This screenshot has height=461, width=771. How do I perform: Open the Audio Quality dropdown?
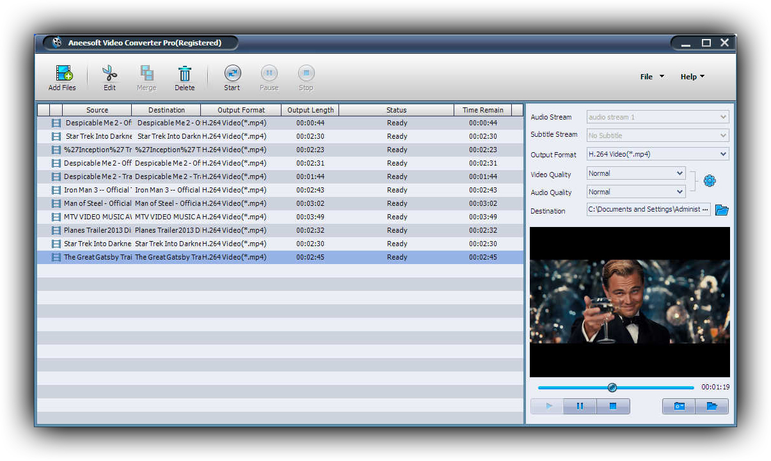(636, 192)
